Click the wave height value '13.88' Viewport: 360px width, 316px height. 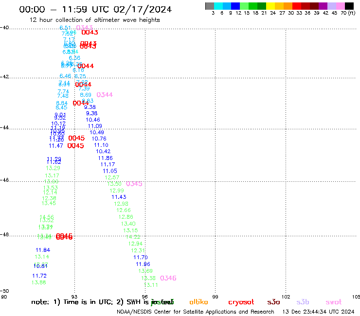39,283
